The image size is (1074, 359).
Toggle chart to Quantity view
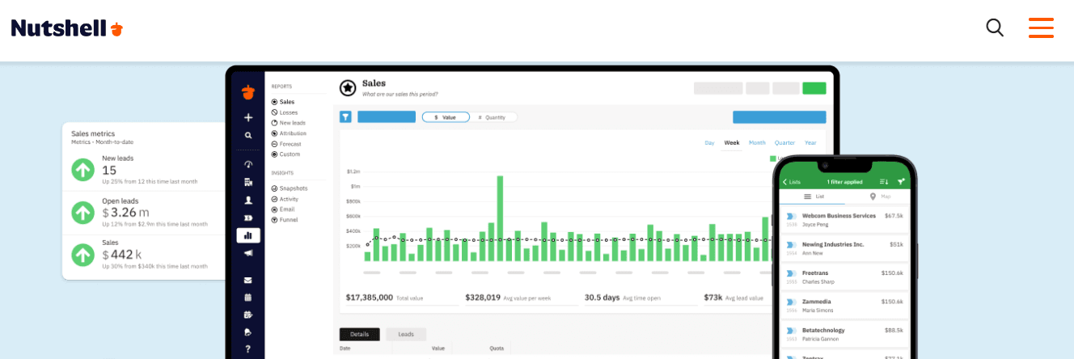[493, 117]
